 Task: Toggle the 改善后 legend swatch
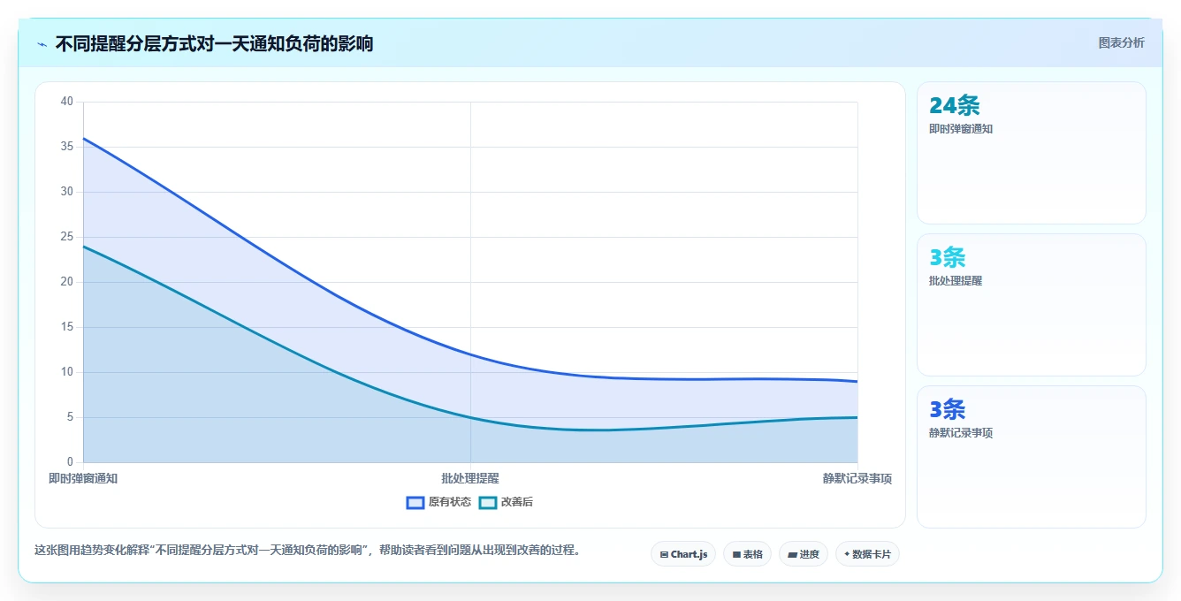[x=488, y=502]
